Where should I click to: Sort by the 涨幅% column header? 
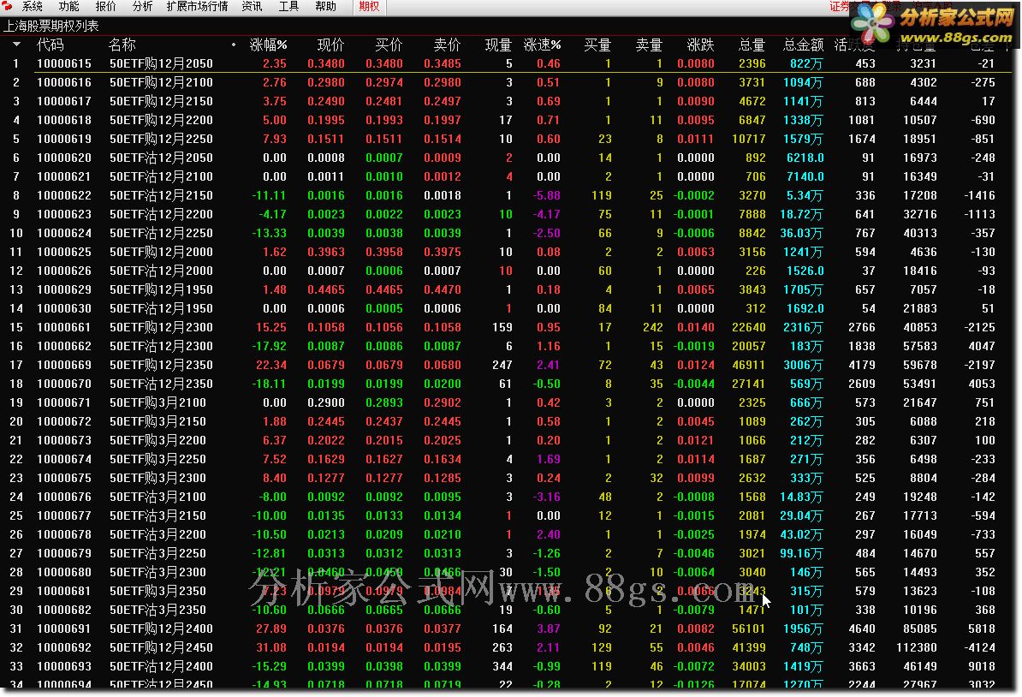coord(268,45)
